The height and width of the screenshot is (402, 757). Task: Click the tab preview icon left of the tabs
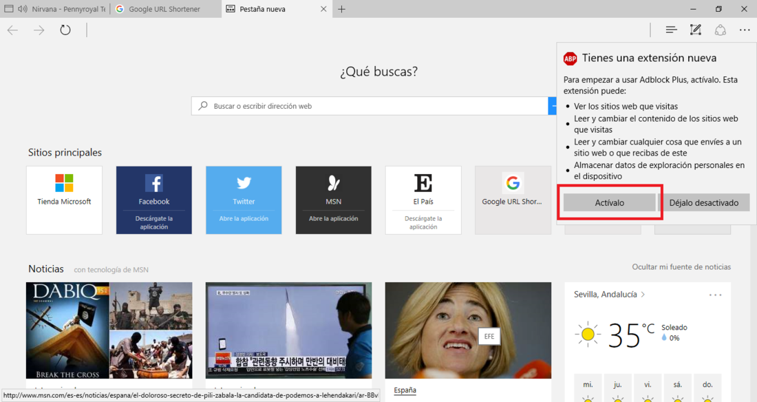tap(9, 9)
